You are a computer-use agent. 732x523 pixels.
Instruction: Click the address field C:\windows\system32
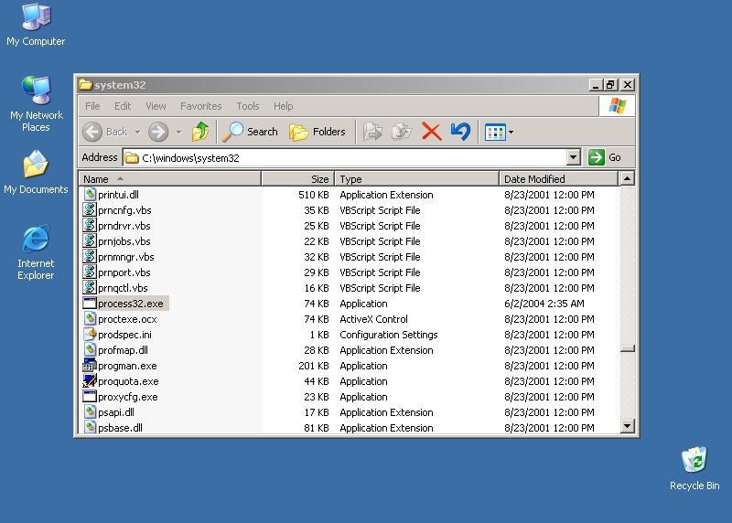pyautogui.click(x=345, y=157)
